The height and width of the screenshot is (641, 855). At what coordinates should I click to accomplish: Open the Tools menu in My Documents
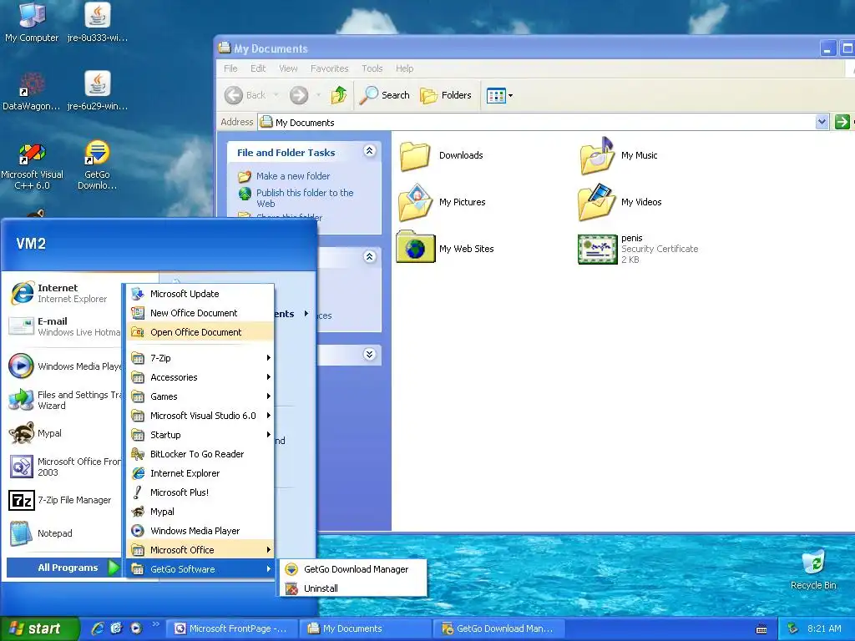click(x=372, y=68)
